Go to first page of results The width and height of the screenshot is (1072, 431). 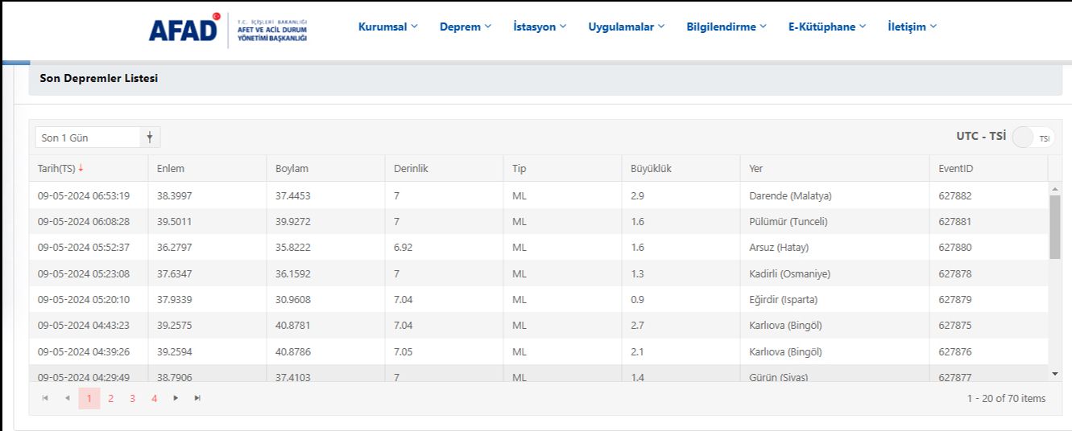45,398
